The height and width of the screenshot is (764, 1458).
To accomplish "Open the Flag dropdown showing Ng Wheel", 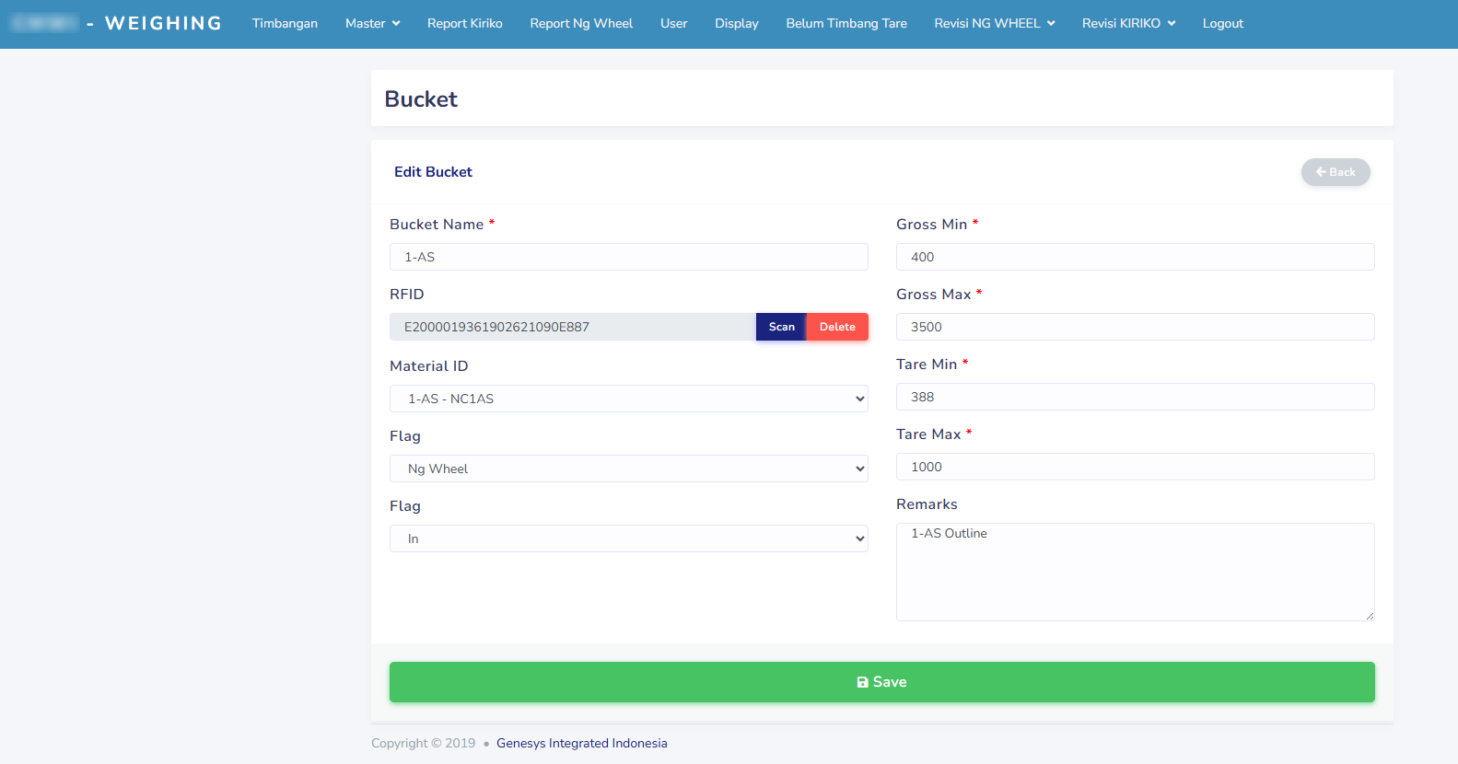I will [x=629, y=469].
